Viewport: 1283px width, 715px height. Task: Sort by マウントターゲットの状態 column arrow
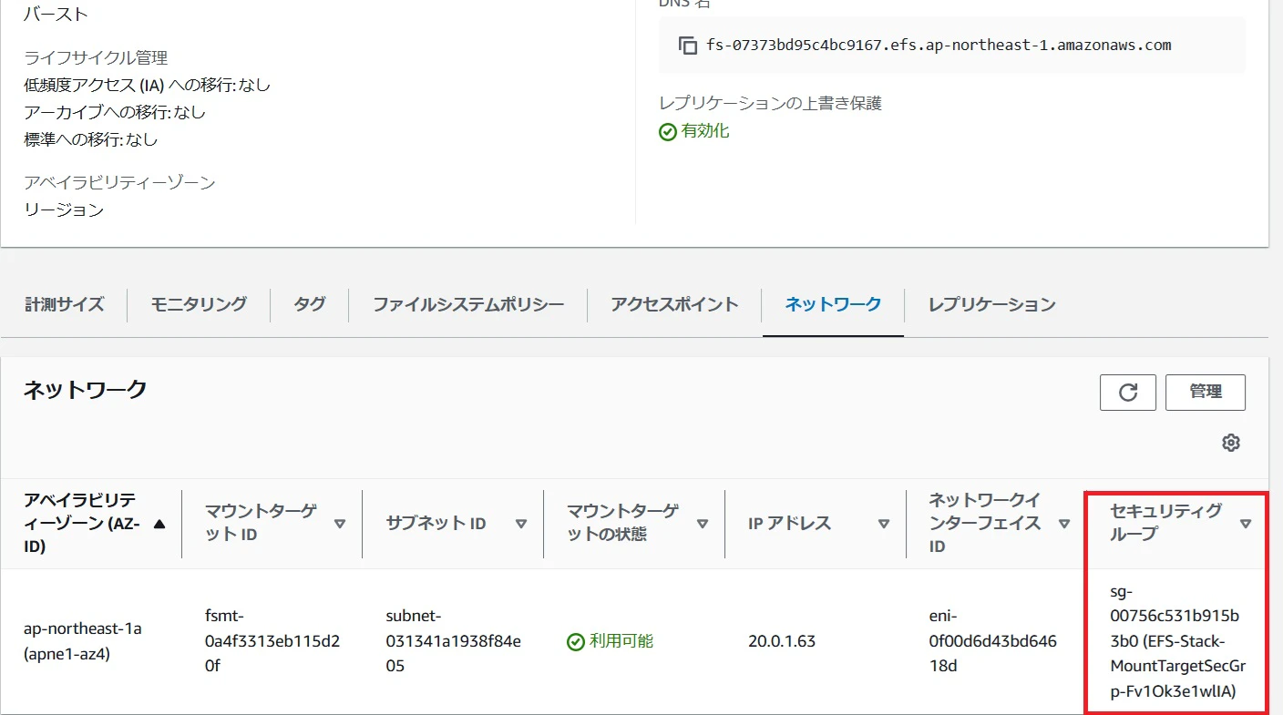[x=703, y=524]
